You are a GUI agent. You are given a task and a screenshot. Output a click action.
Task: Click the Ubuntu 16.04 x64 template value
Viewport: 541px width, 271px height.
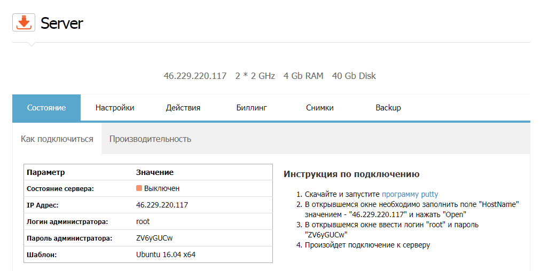(x=166, y=254)
